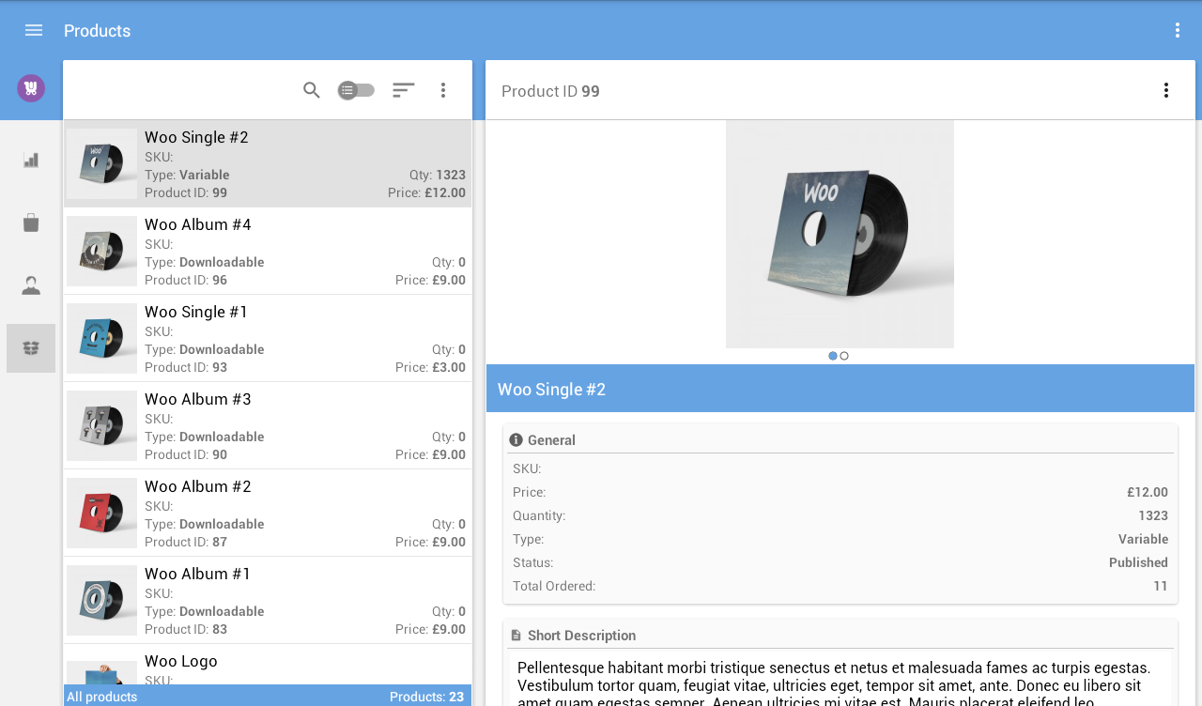Click the Price £12.00 value in General
1202x706 pixels.
pos(1148,492)
